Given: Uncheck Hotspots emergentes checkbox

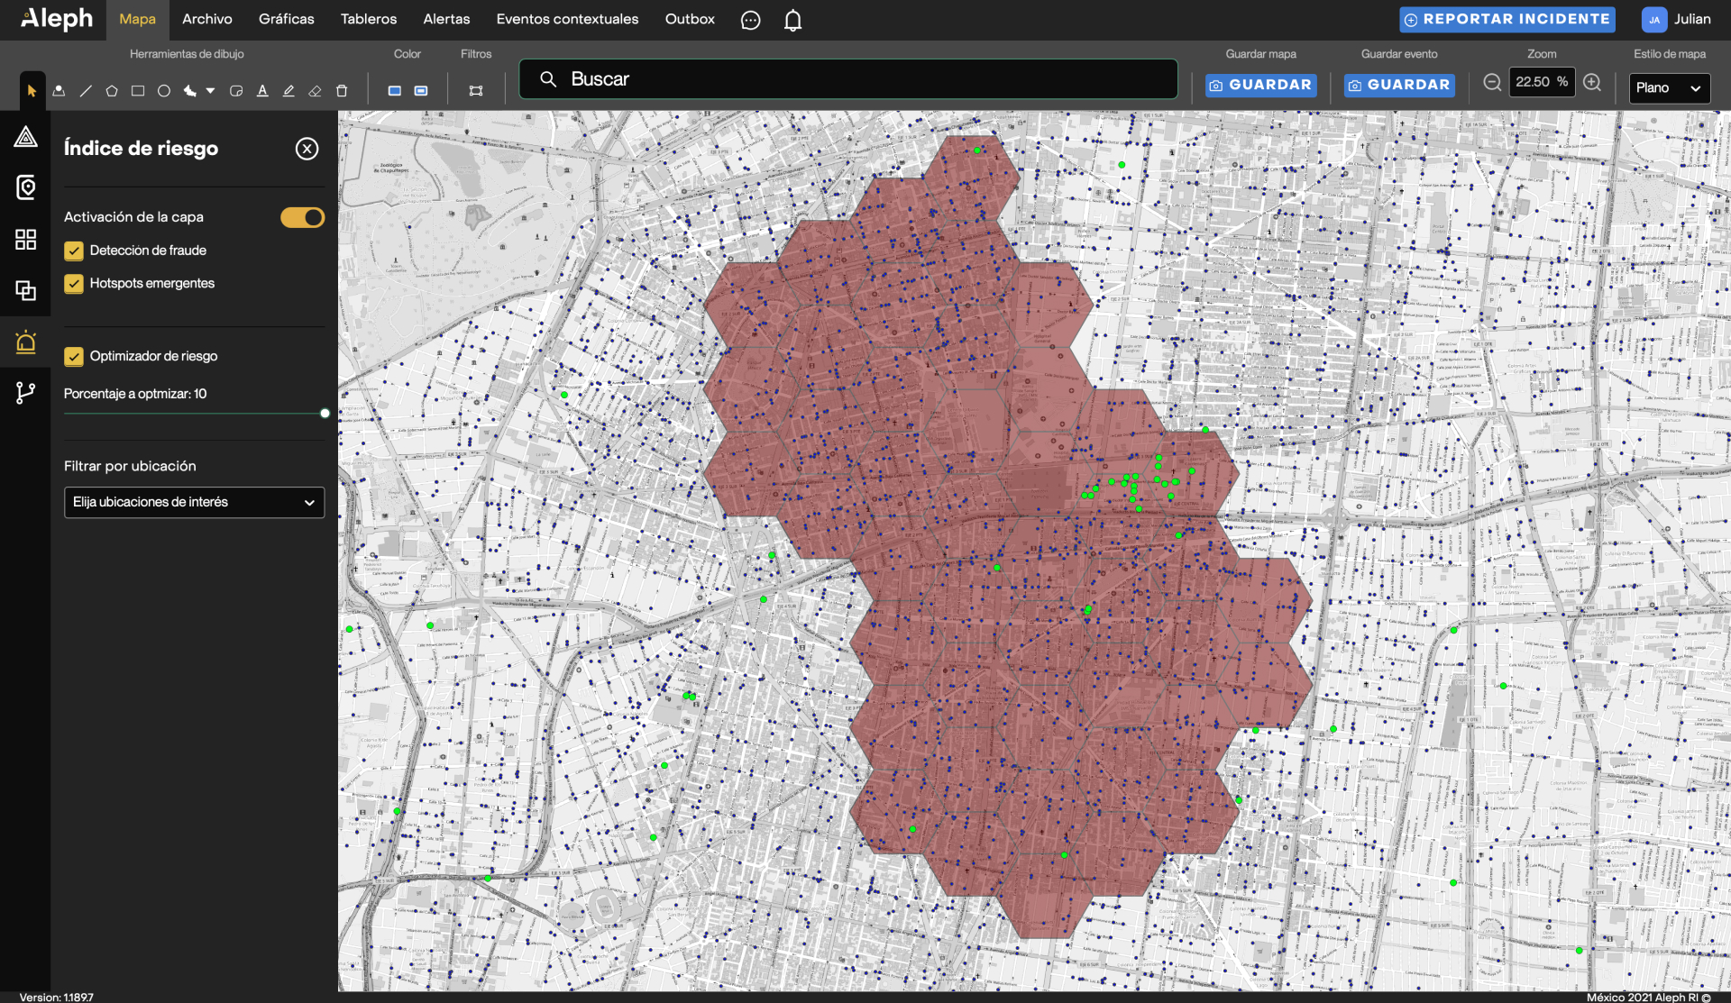Looking at the screenshot, I should point(74,284).
